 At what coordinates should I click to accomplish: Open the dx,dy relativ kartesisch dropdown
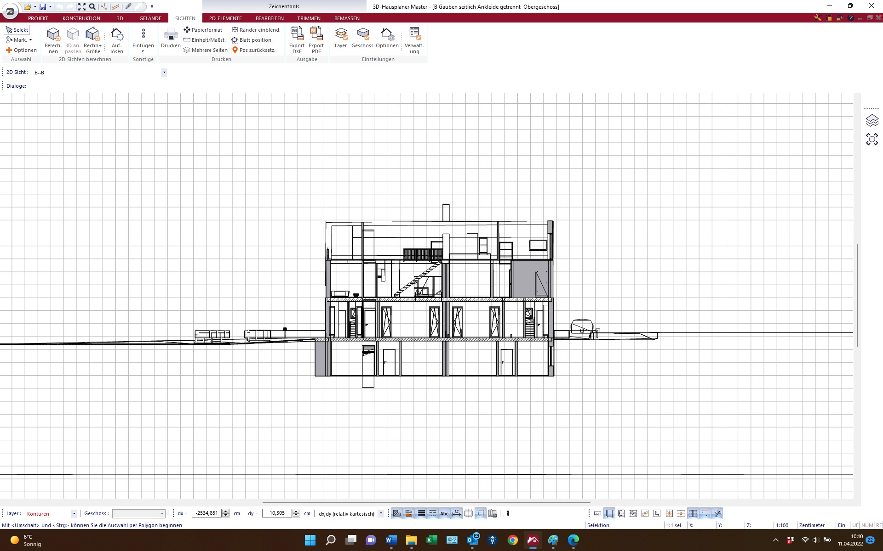tap(381, 513)
